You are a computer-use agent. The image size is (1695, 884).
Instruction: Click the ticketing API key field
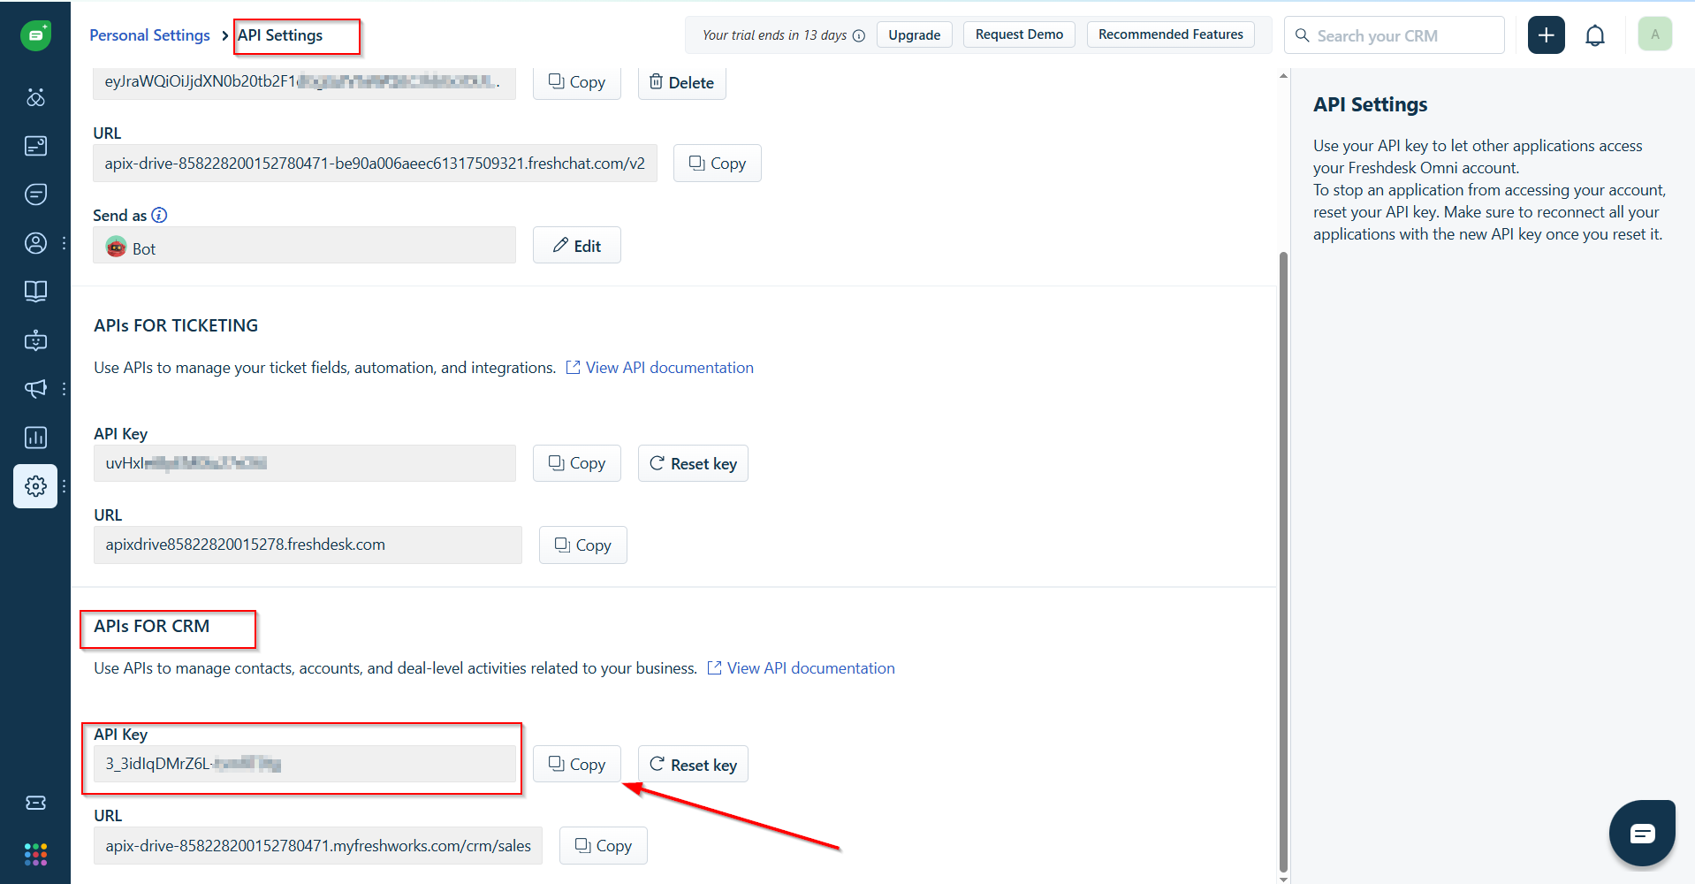(304, 463)
